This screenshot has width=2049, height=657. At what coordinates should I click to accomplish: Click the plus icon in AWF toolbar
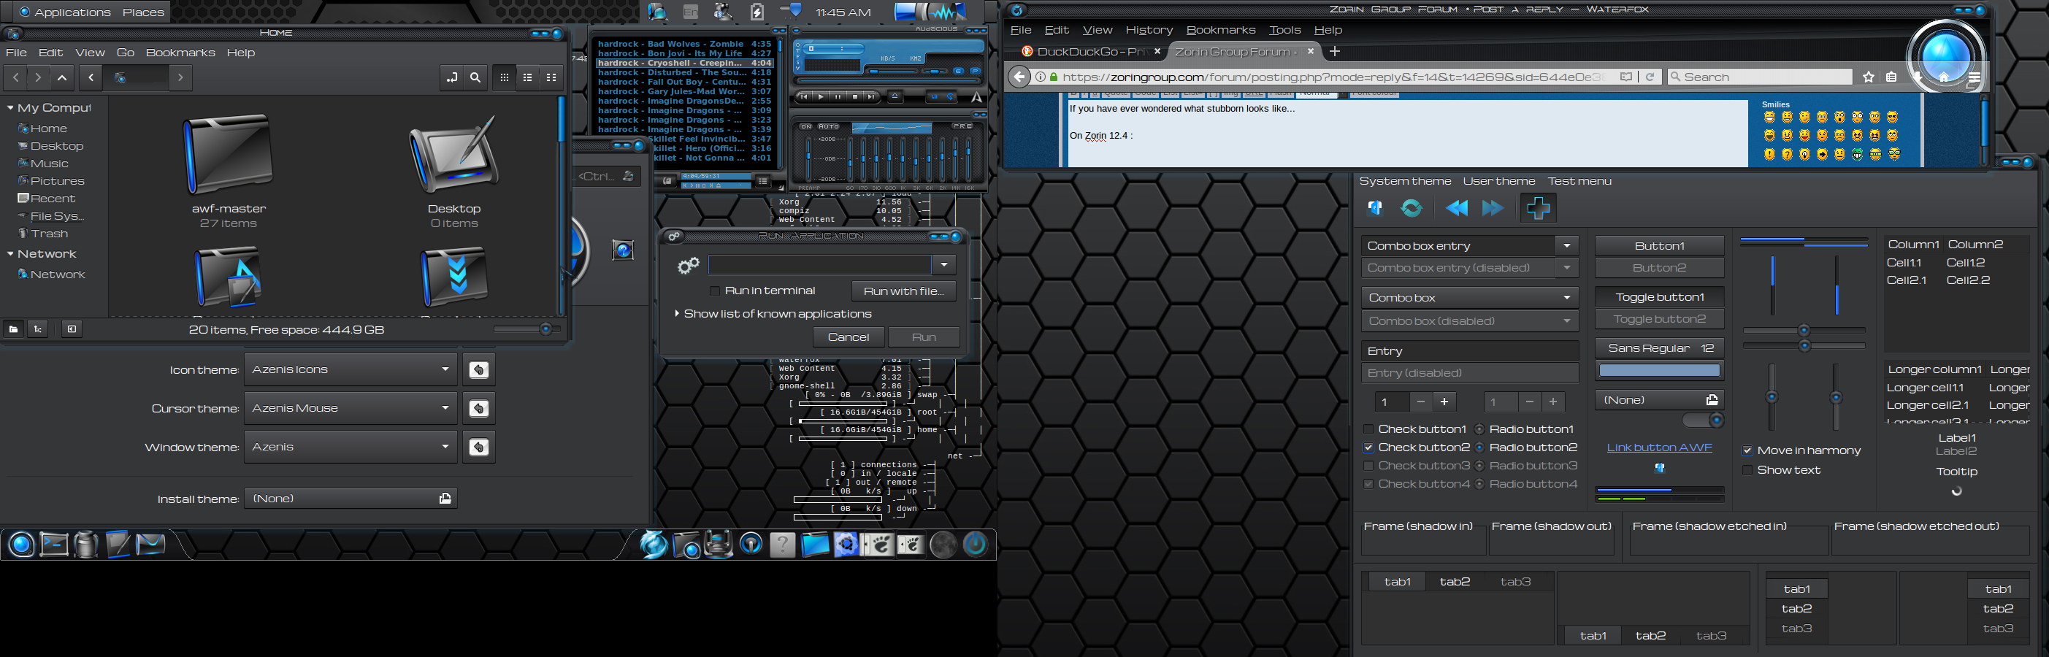click(x=1539, y=208)
